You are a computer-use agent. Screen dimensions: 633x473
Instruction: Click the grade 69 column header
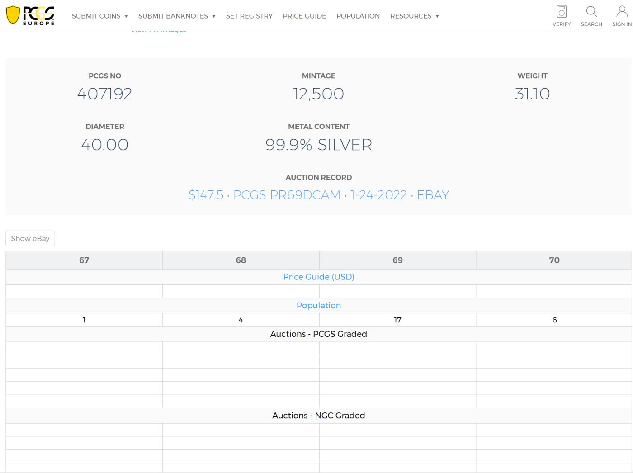(397, 260)
